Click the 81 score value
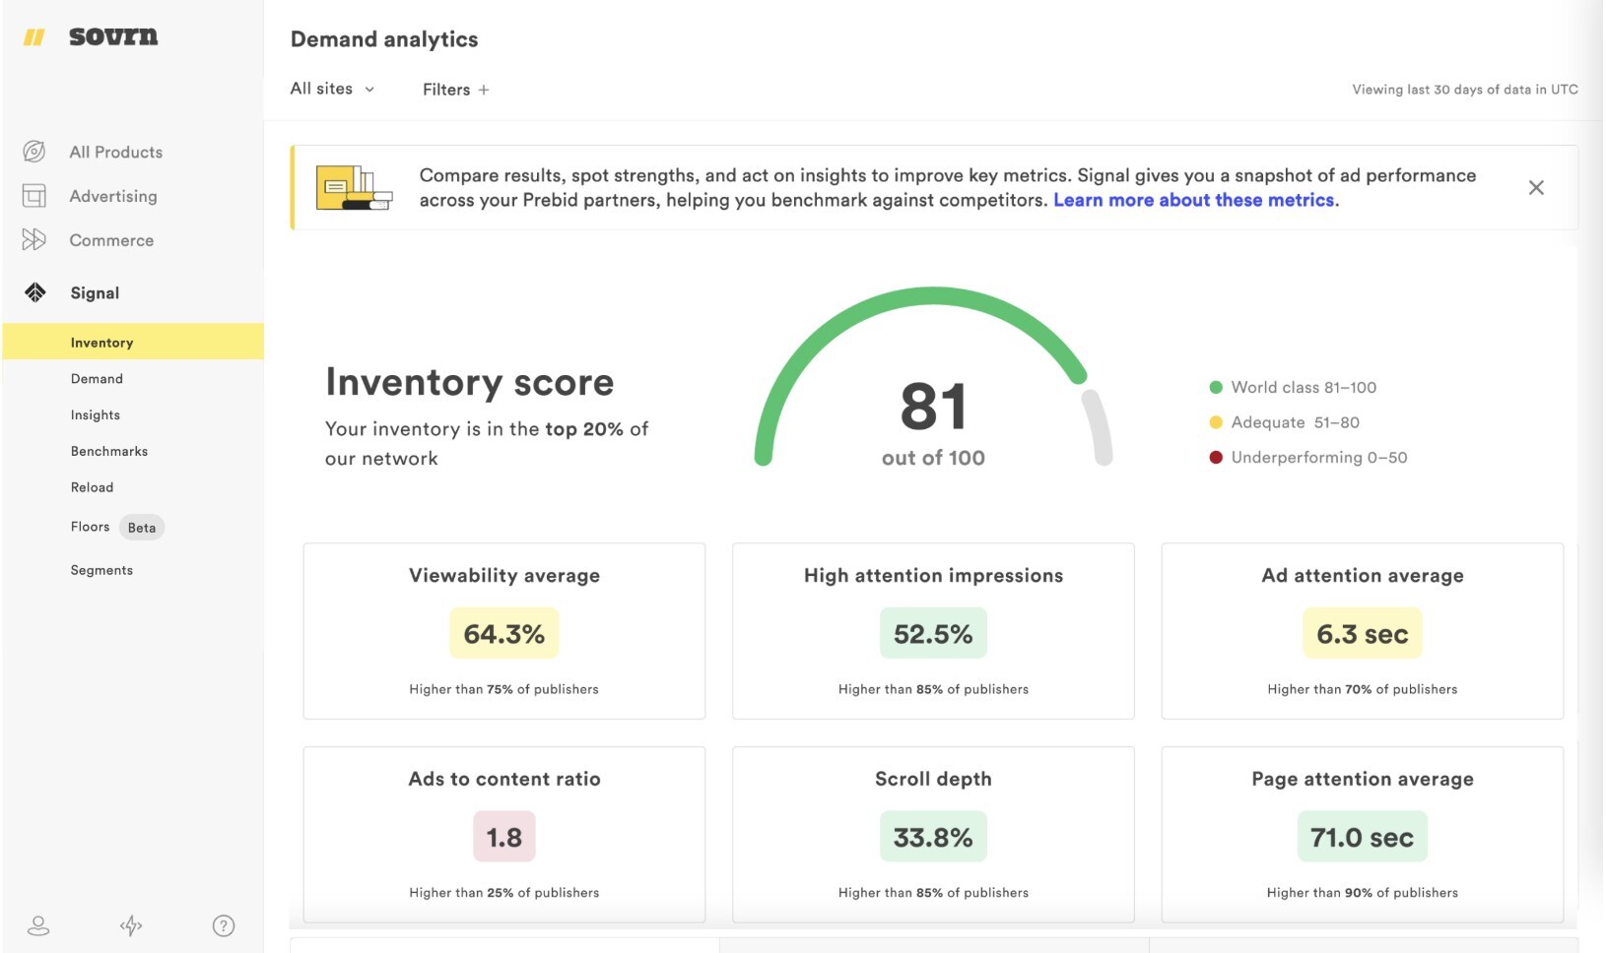Screen dimensions: 1606x953 [933, 407]
